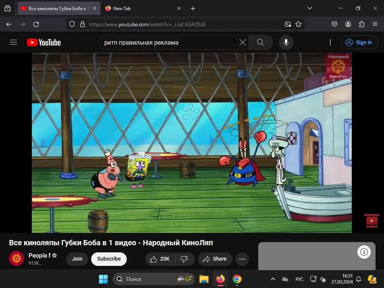Open Windows Start menu
Image resolution: width=384 pixels, height=288 pixels.
tap(103, 279)
